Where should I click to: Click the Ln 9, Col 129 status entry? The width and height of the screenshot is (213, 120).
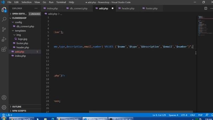(x=159, y=115)
